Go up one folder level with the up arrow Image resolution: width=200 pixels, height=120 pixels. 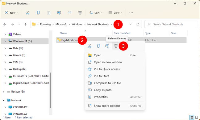click(25, 24)
